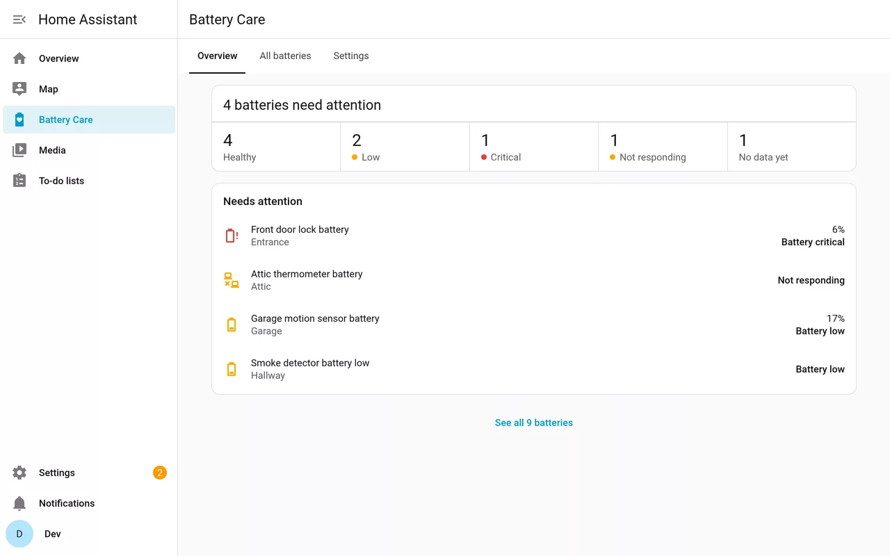890x556 pixels.
Task: Click the Battery Care page title
Action: (227, 19)
